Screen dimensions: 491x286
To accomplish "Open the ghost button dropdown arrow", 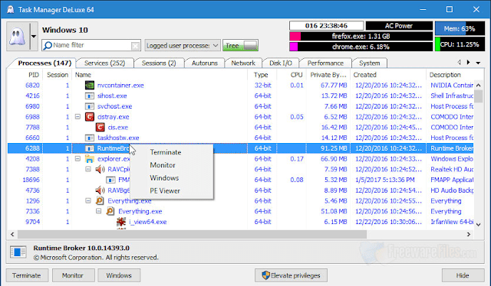I will [34, 36].
